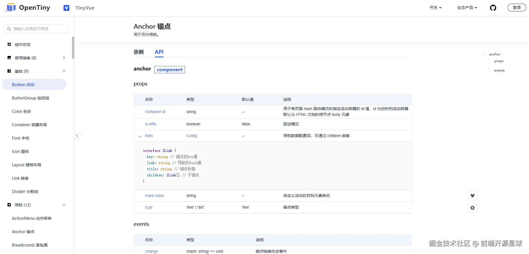Click the ILink[] type link
Image resolution: width=529 pixels, height=254 pixels.
click(192, 136)
